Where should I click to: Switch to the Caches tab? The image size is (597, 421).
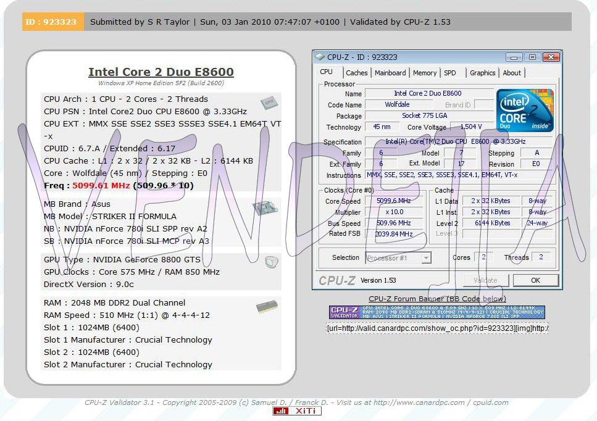pos(357,73)
